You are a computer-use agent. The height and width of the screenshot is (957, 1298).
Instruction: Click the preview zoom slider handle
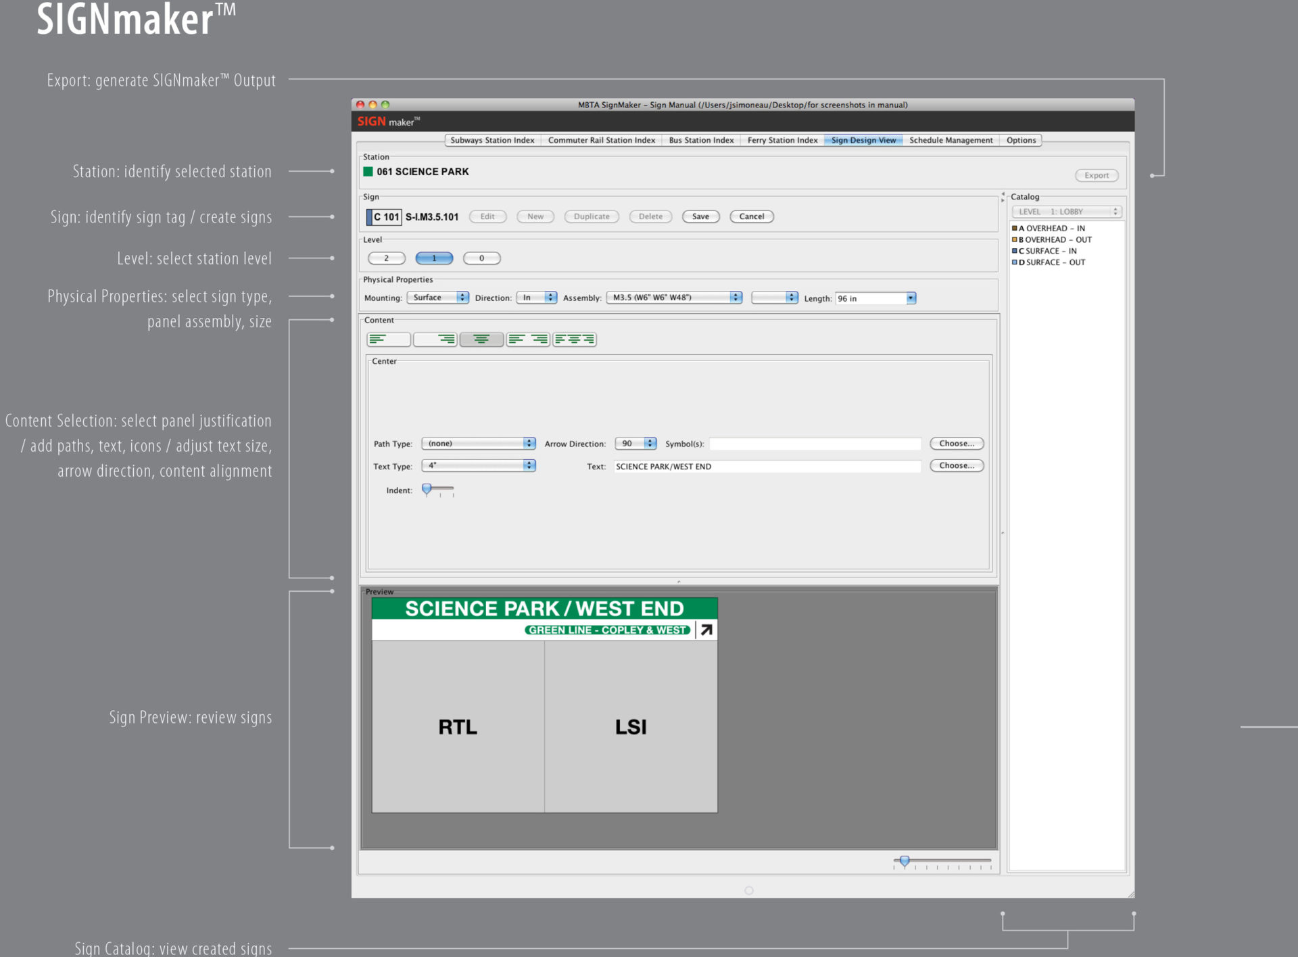[x=905, y=861]
